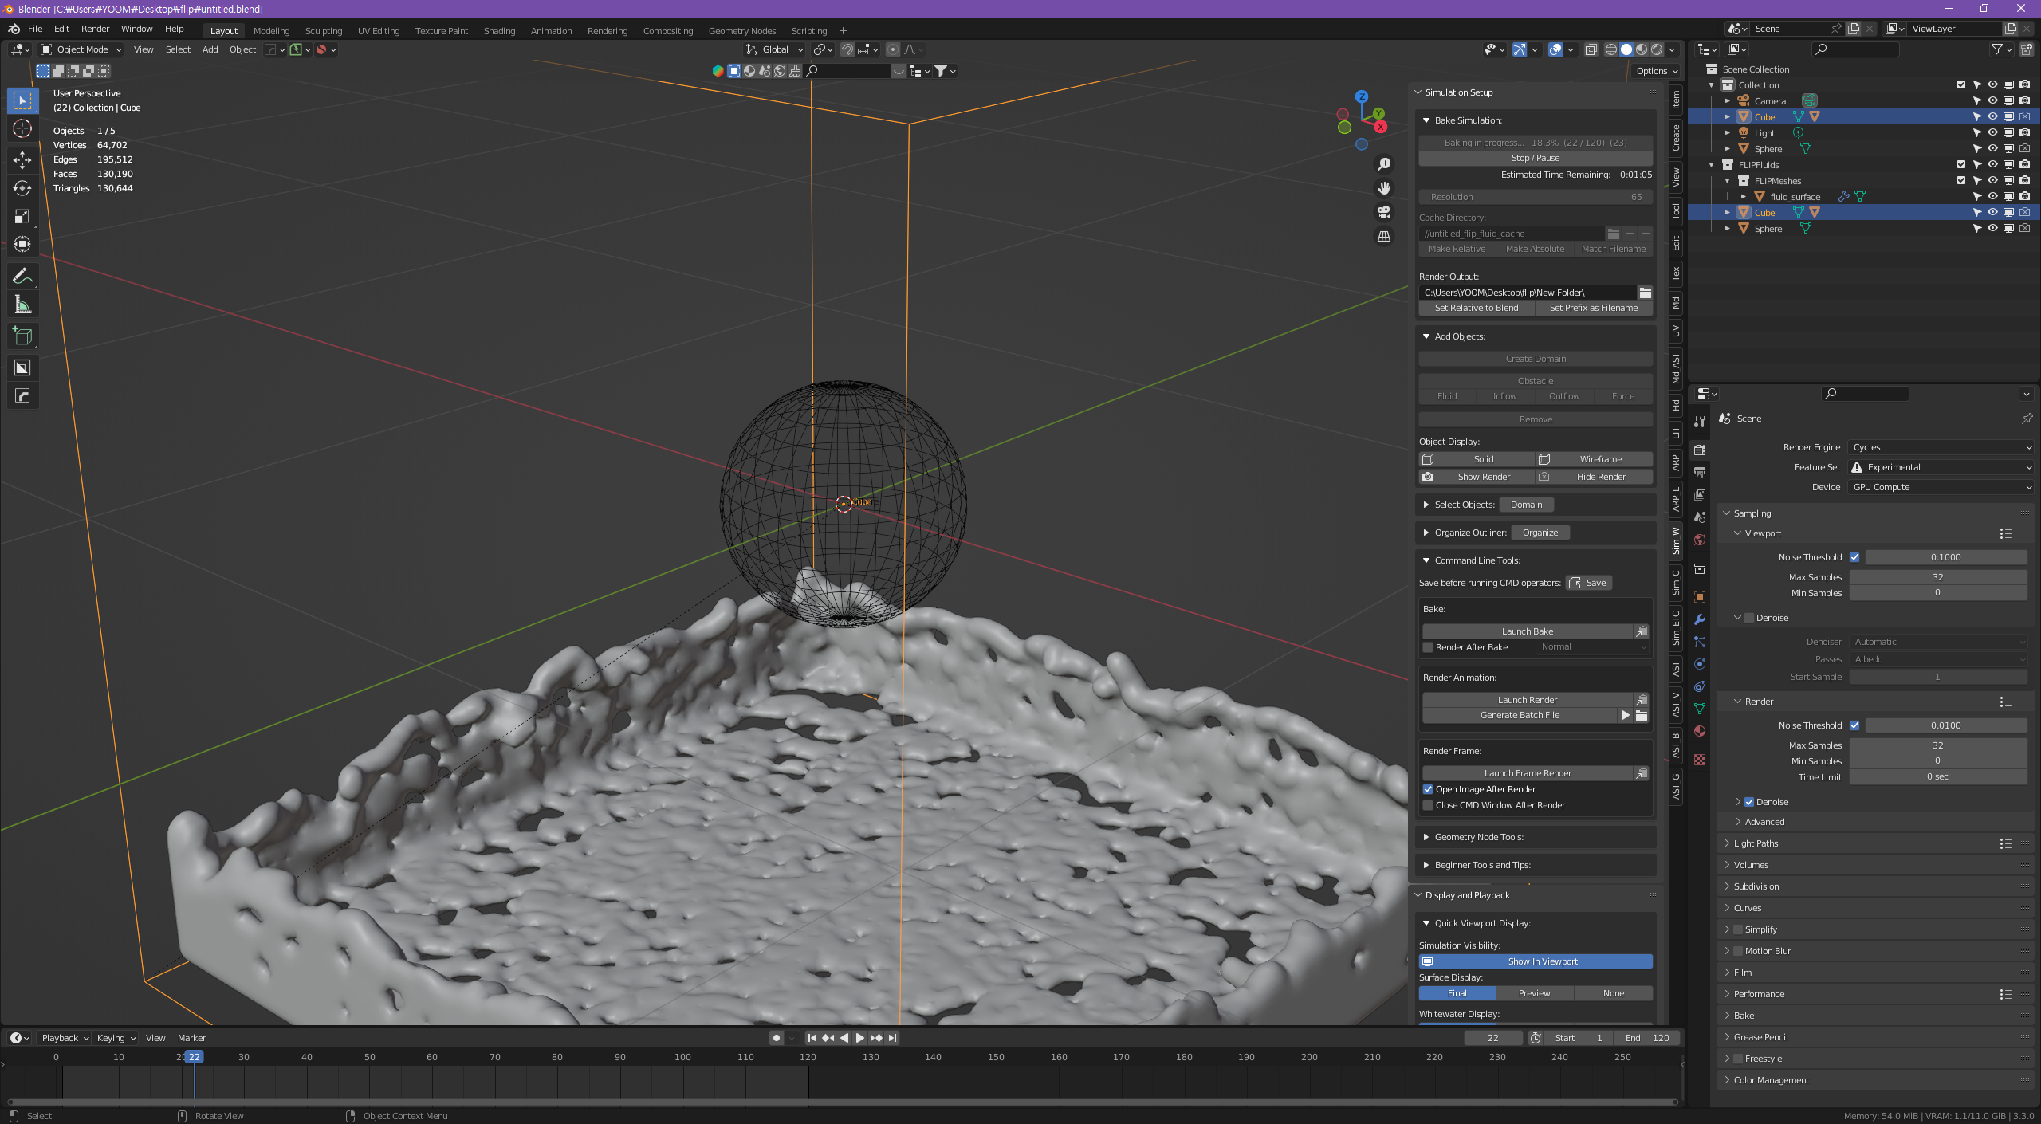Switch to the Shading workspace tab
The height and width of the screenshot is (1124, 2041).
coord(499,30)
